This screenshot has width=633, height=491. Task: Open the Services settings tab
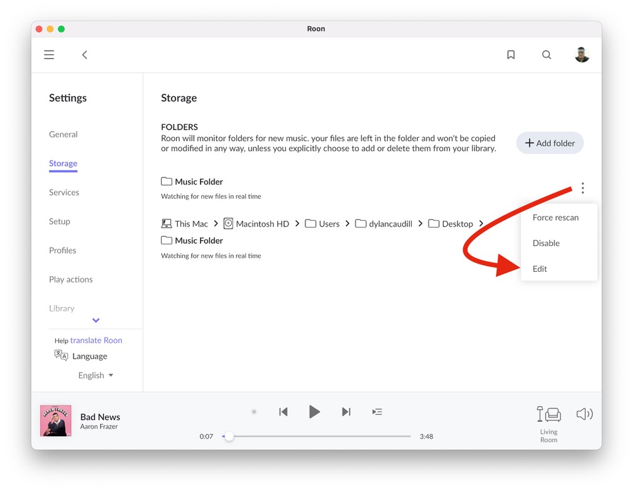[x=64, y=193]
